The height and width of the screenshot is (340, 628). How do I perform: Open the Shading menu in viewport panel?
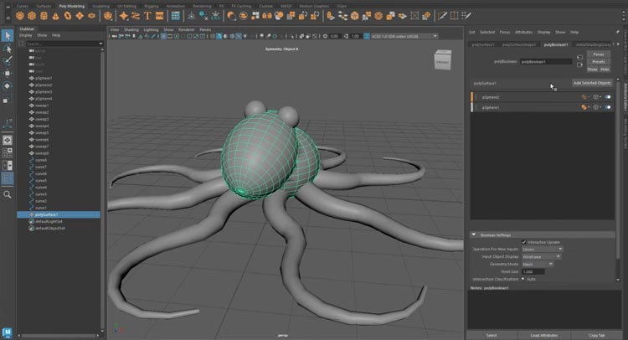[131, 28]
